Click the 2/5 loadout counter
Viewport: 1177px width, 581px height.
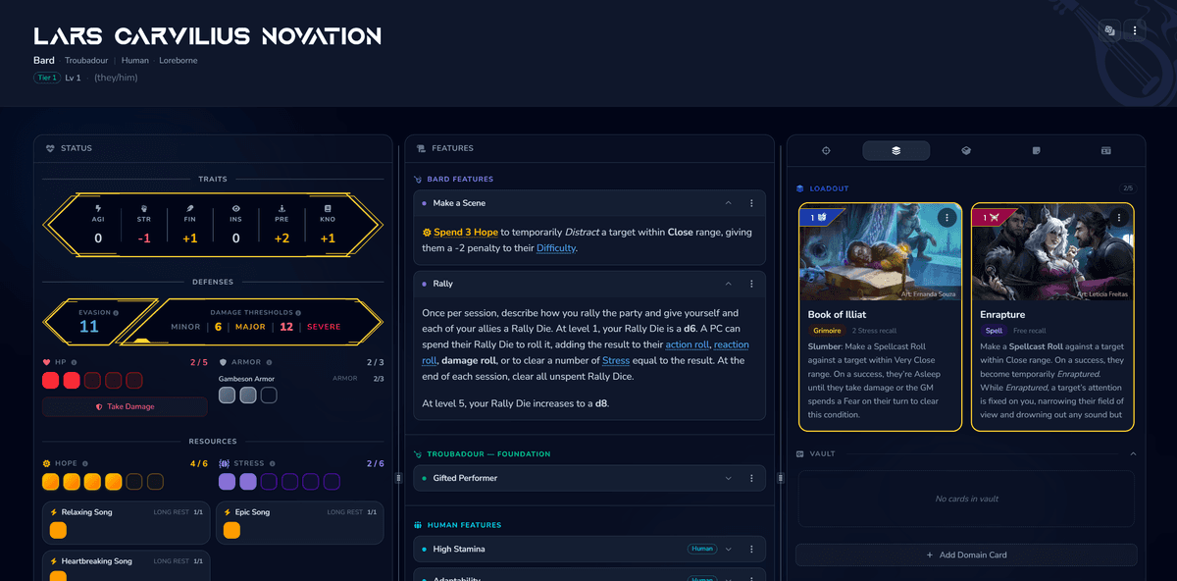tap(1127, 188)
